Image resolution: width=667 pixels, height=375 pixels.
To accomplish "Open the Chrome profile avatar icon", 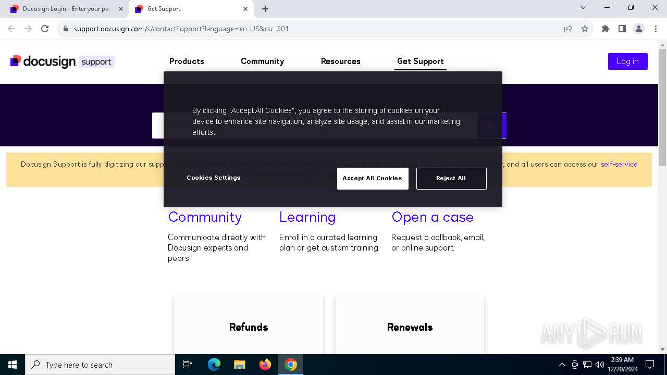I will click(639, 29).
